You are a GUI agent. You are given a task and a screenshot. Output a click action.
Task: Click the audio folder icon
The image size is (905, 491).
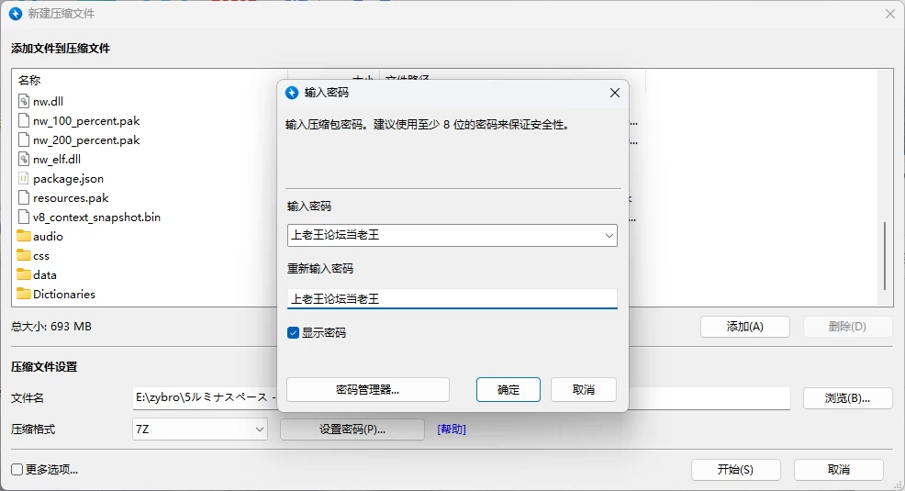(24, 236)
